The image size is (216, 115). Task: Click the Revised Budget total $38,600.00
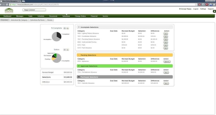pyautogui.click(x=68, y=72)
